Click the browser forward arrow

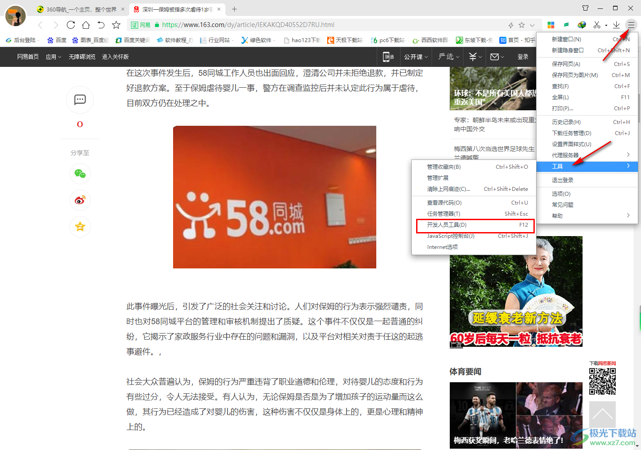[55, 25]
